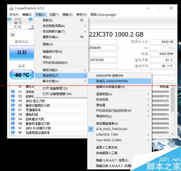Image resolution: width=181 pixels, height=171 pixels.
Task: Click the blue status dot for attribute 0C
Action: pyautogui.click(x=13, y=128)
